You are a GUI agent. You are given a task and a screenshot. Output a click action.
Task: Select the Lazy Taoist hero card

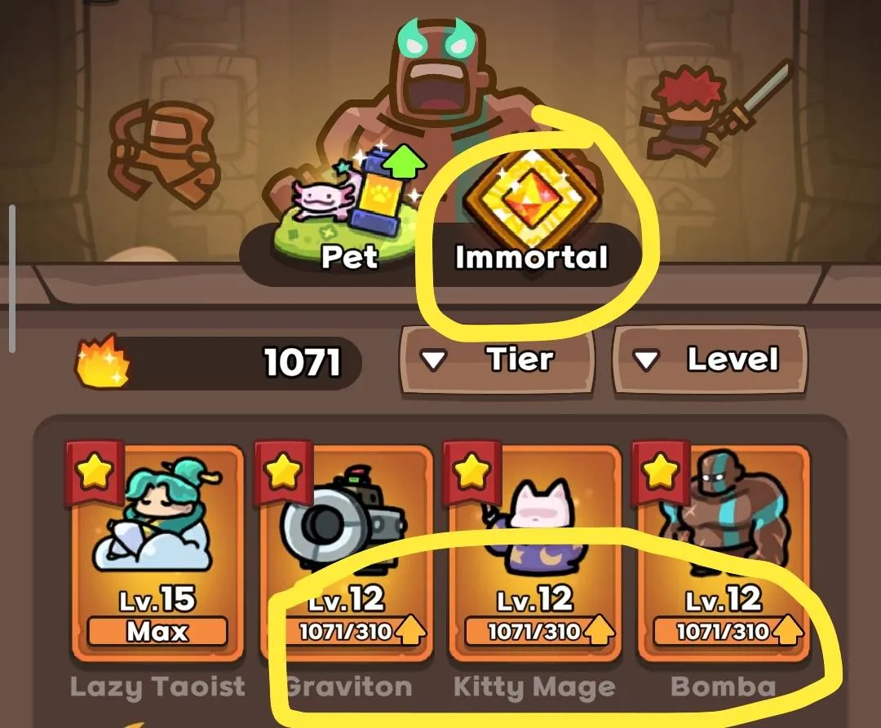tap(157, 553)
